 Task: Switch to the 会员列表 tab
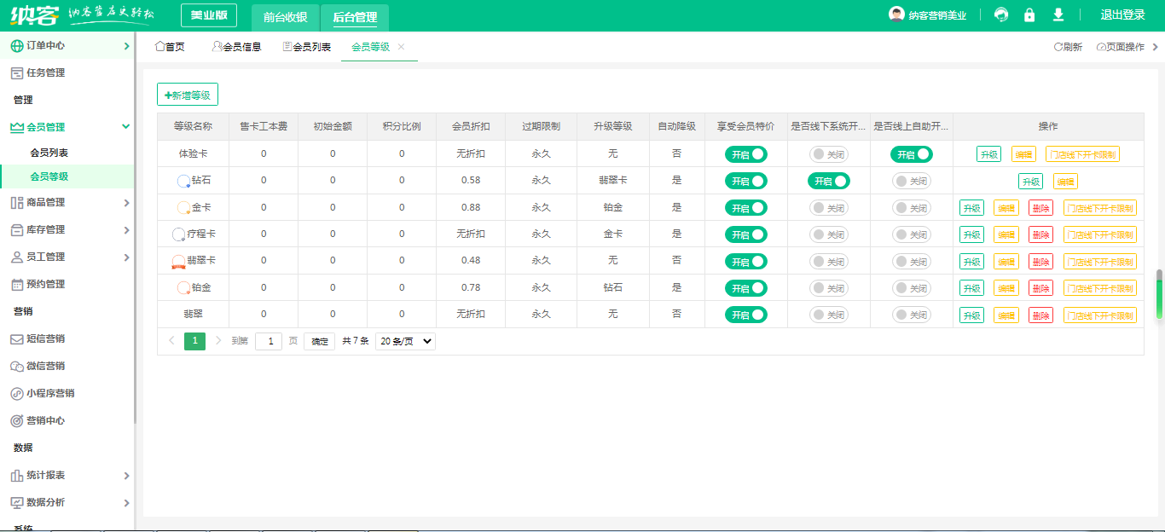(306, 47)
